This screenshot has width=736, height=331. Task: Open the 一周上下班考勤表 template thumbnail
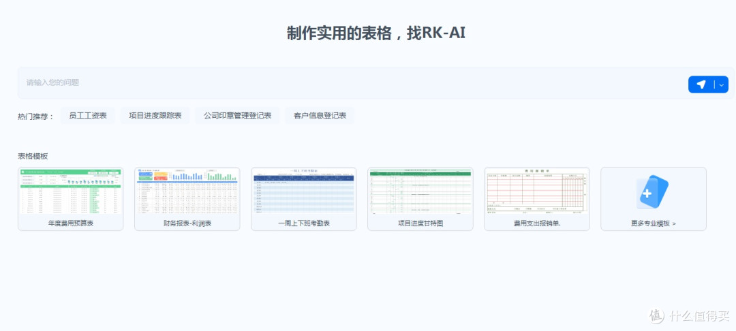304,192
